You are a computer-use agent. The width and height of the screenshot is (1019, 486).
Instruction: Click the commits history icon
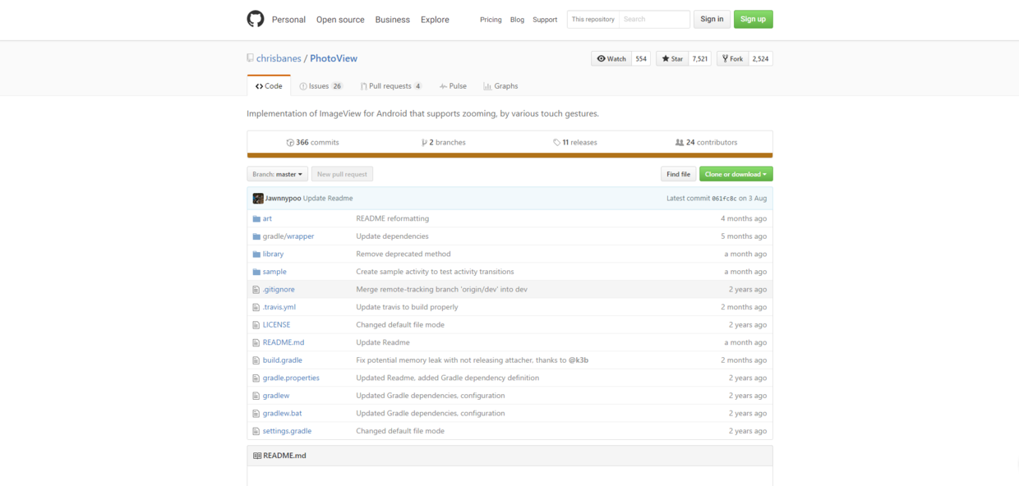click(290, 143)
